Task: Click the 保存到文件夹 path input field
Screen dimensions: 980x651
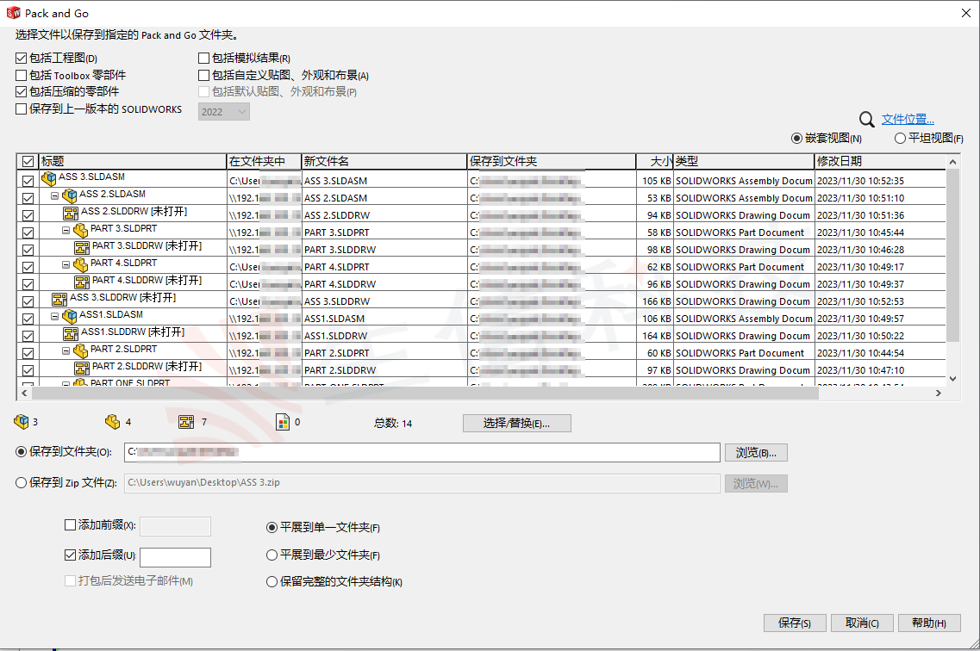Action: coord(421,453)
